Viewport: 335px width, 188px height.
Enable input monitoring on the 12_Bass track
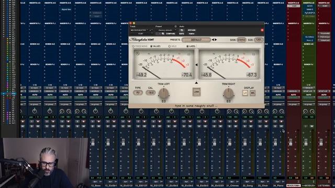coord(93,122)
